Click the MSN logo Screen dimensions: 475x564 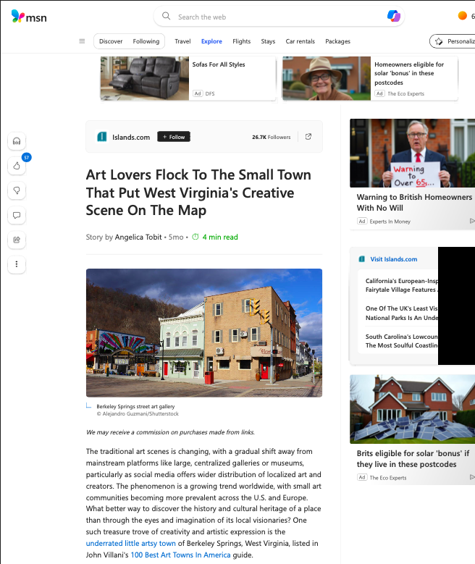click(29, 17)
